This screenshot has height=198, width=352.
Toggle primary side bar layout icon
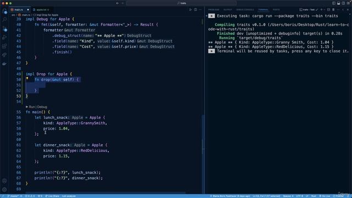click(334, 3)
